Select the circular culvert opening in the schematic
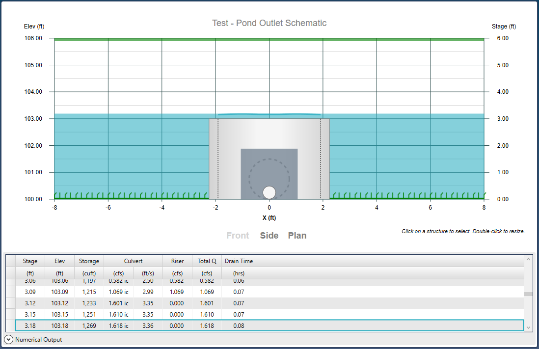Viewport: 539px width, 349px height. (269, 192)
